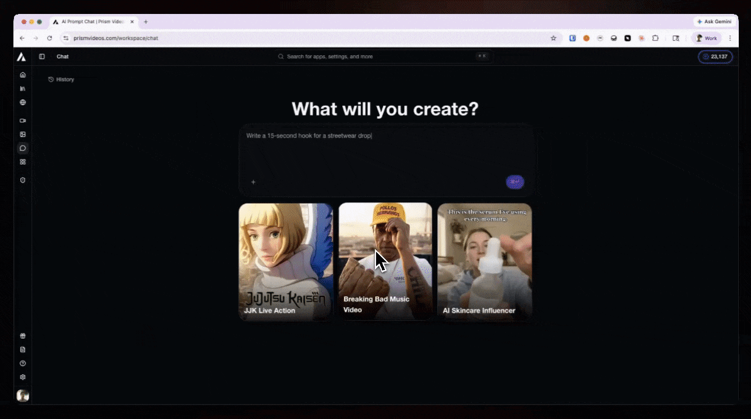Viewport: 751px width, 419px height.
Task: Open the Extensions puzzle icon
Action: click(x=656, y=38)
